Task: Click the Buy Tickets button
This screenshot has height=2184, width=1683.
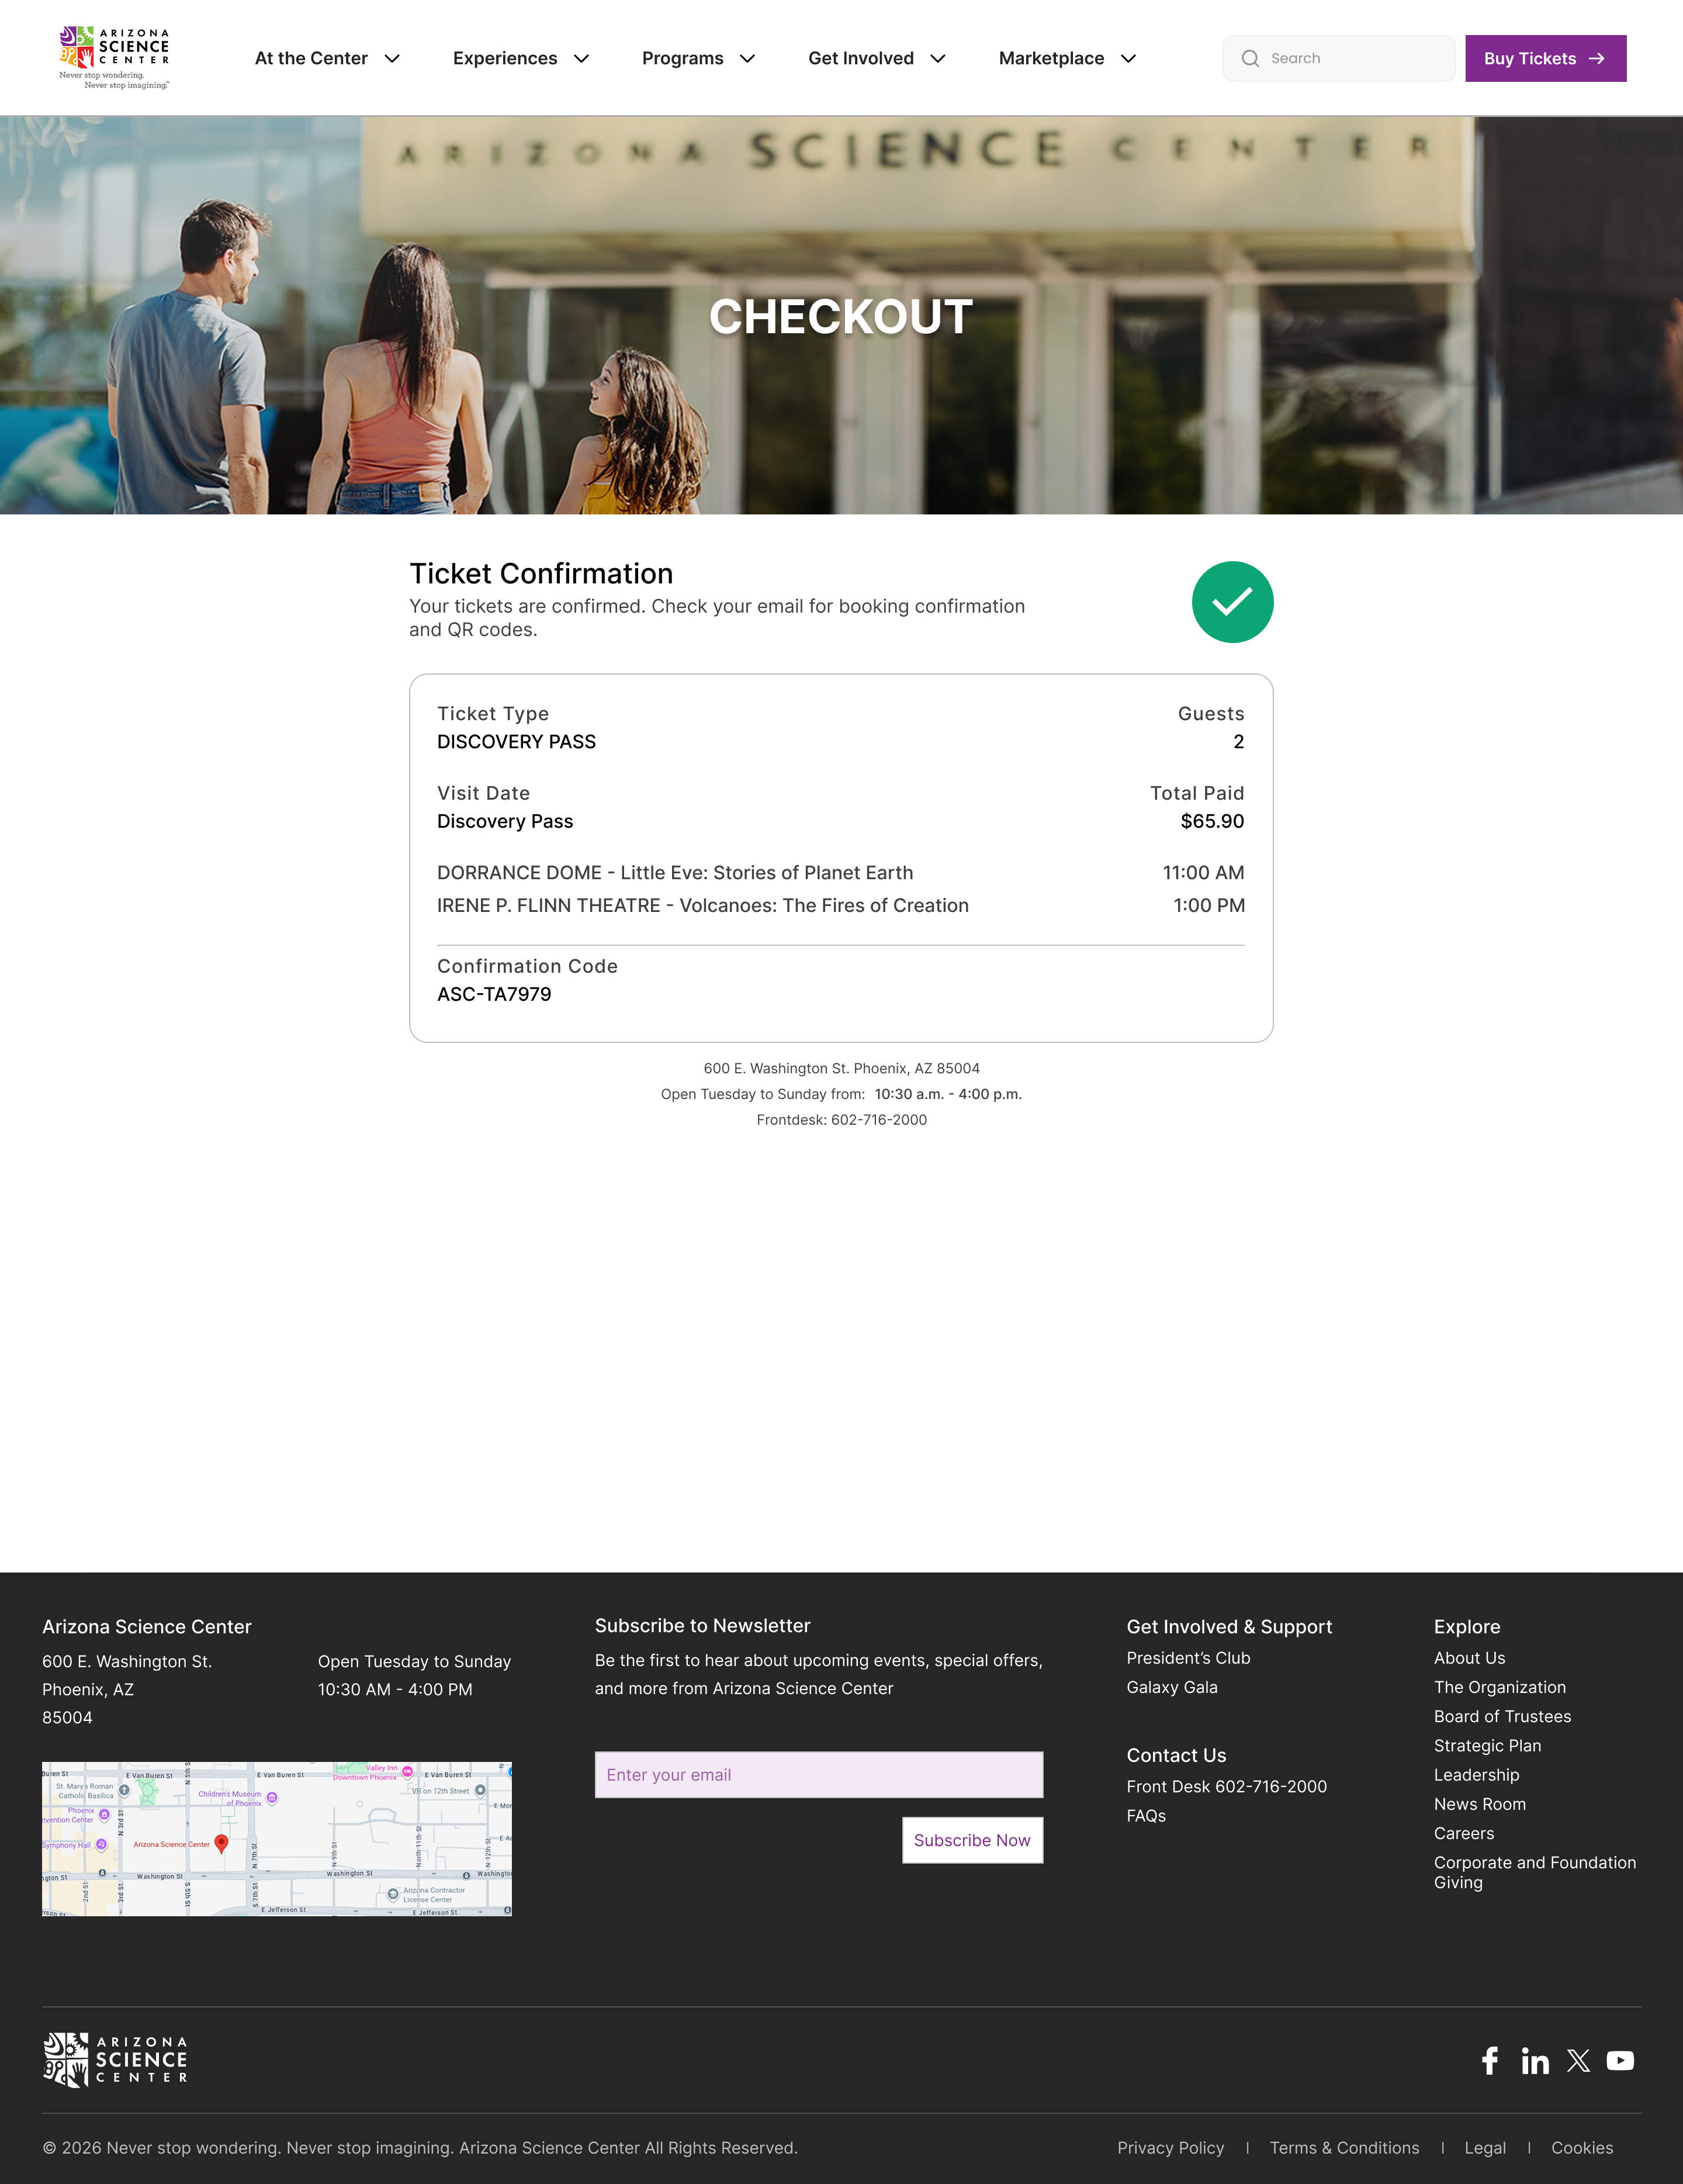Action: tap(1545, 58)
